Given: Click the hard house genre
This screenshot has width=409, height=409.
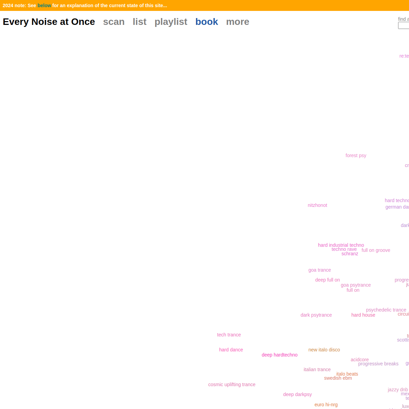Looking at the screenshot, I should tap(363, 315).
